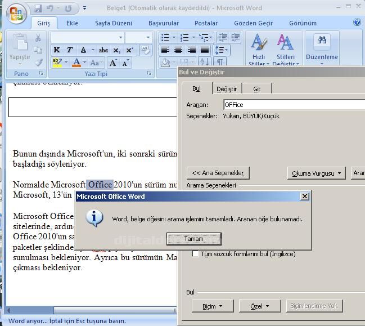Undo via Quick Access toolbar
Screen dimensions: 365x326
[x=50, y=8]
